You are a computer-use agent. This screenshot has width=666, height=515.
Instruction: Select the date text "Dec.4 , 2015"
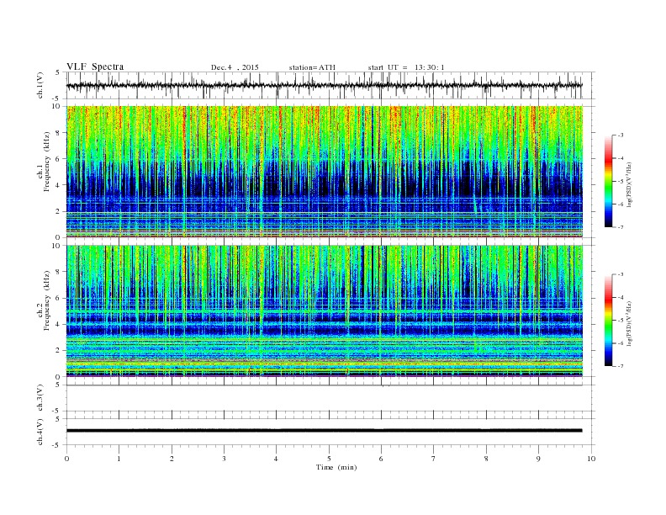pyautogui.click(x=235, y=67)
